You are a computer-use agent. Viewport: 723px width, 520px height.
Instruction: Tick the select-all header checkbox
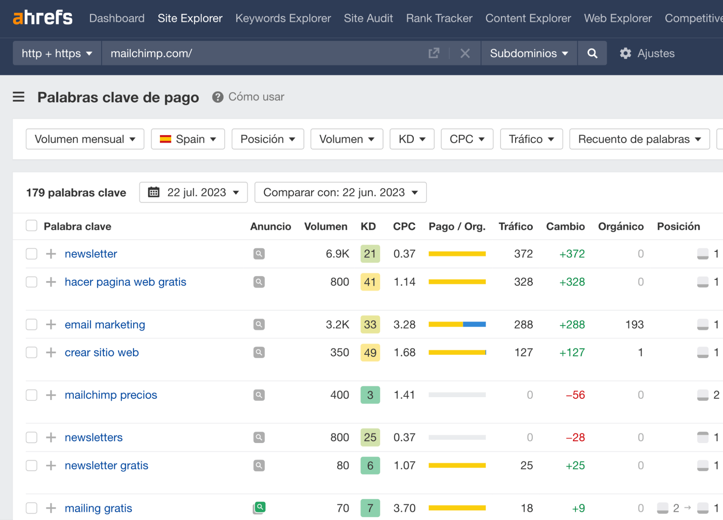[x=32, y=226]
